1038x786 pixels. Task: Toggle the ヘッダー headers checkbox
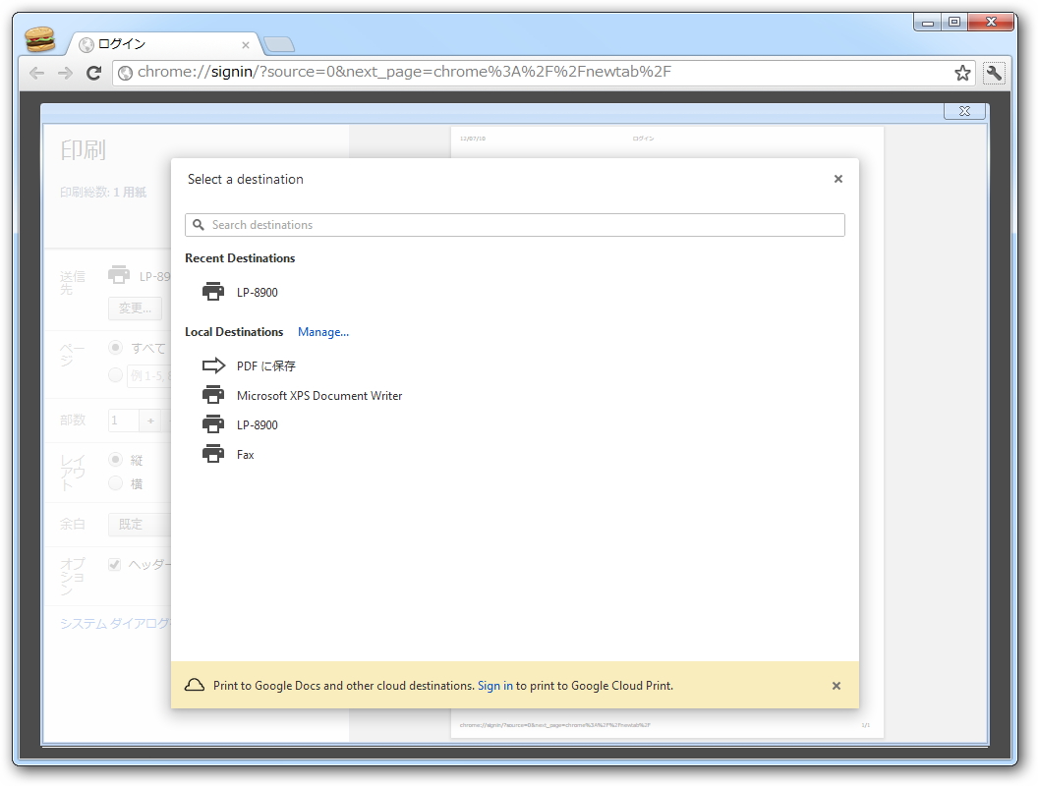click(115, 564)
